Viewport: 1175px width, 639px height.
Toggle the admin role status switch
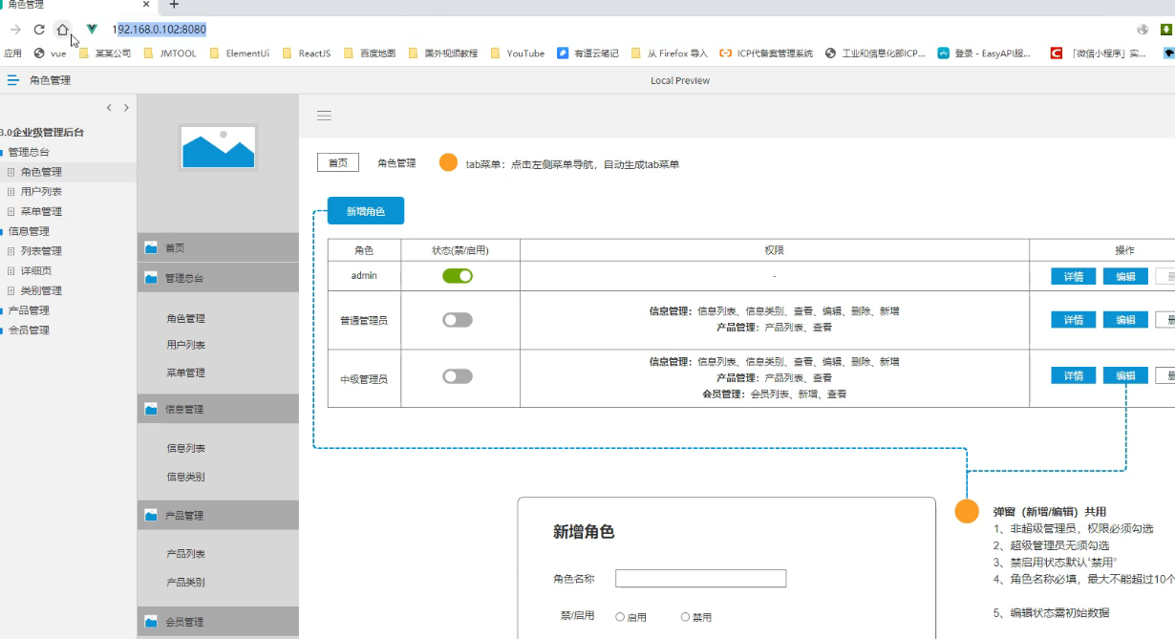(458, 276)
